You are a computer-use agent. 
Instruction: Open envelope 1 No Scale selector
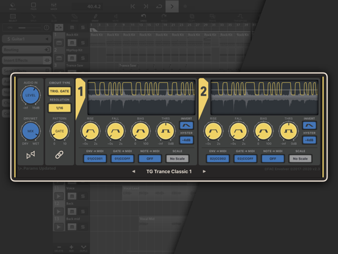click(177, 158)
